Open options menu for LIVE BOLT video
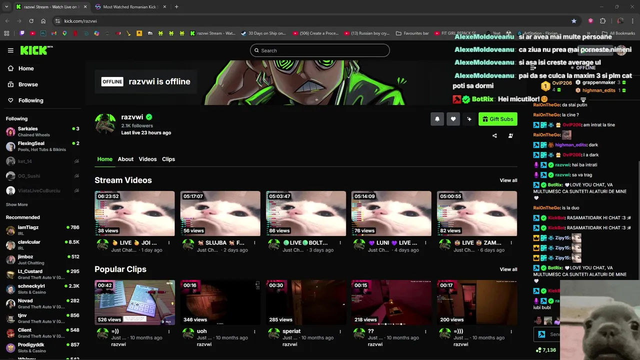Screen dimensions: 640x360 (x=340, y=243)
